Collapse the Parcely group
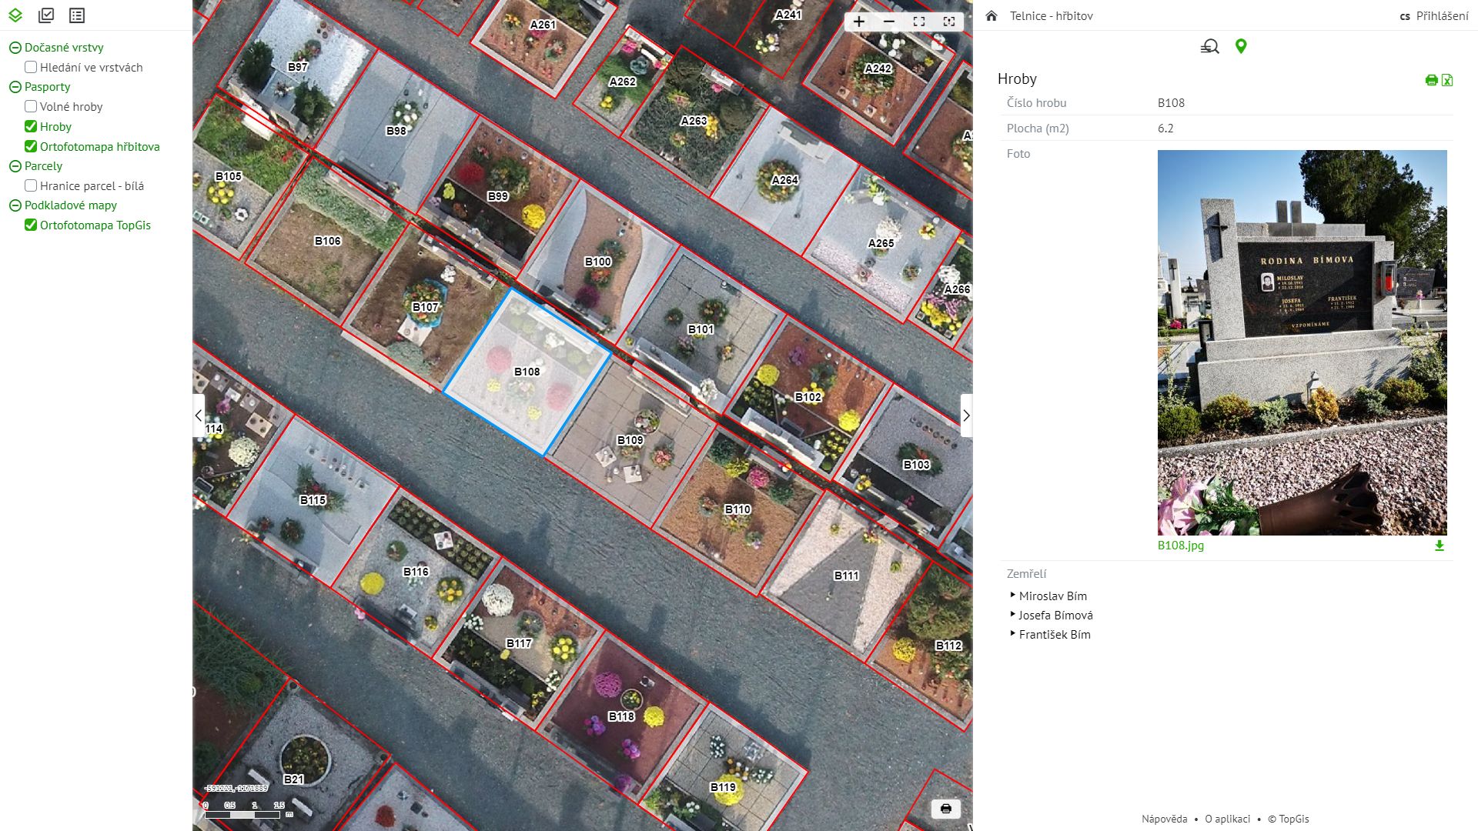1478x831 pixels. [15, 166]
